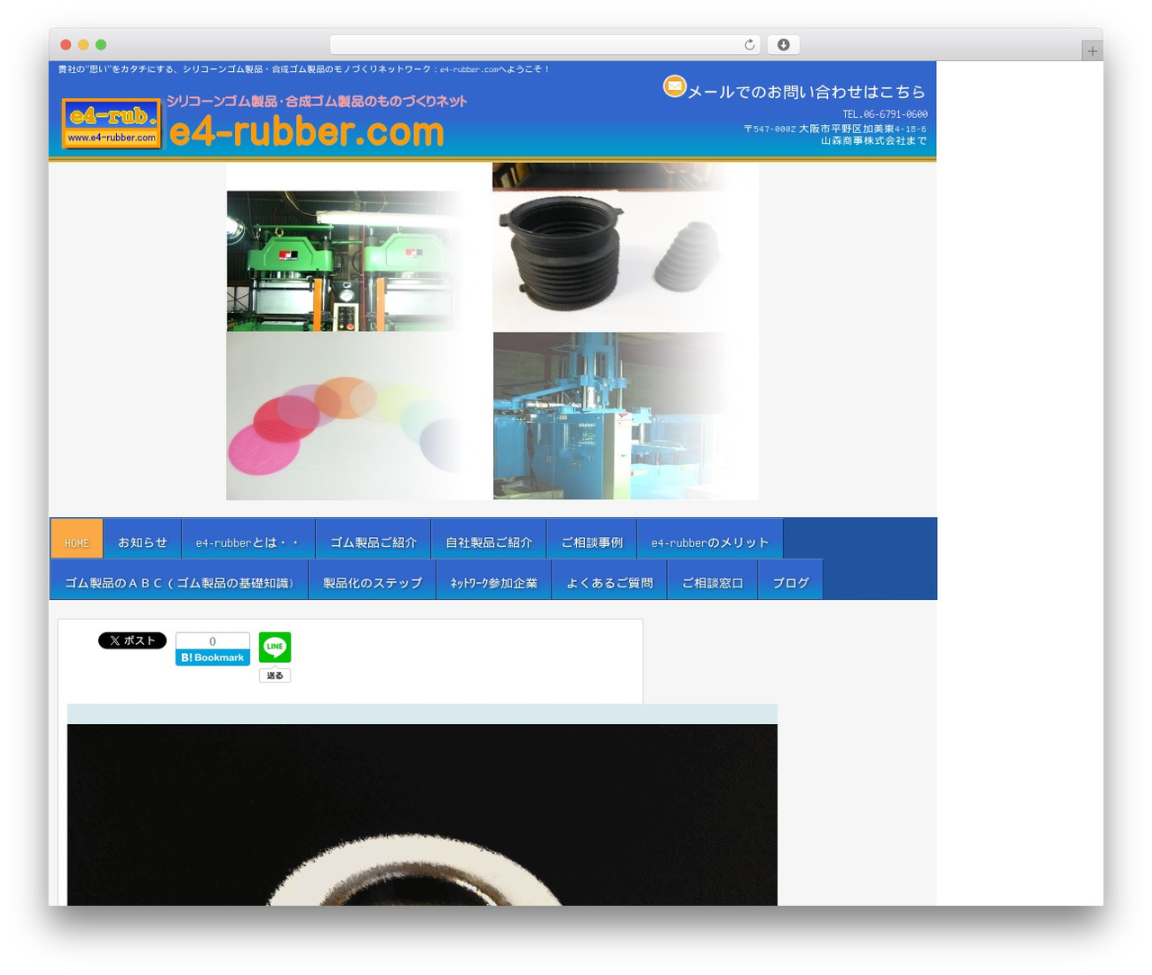Open the 自社製品ご紹介 menu item
This screenshot has height=975, width=1152.
pos(489,539)
